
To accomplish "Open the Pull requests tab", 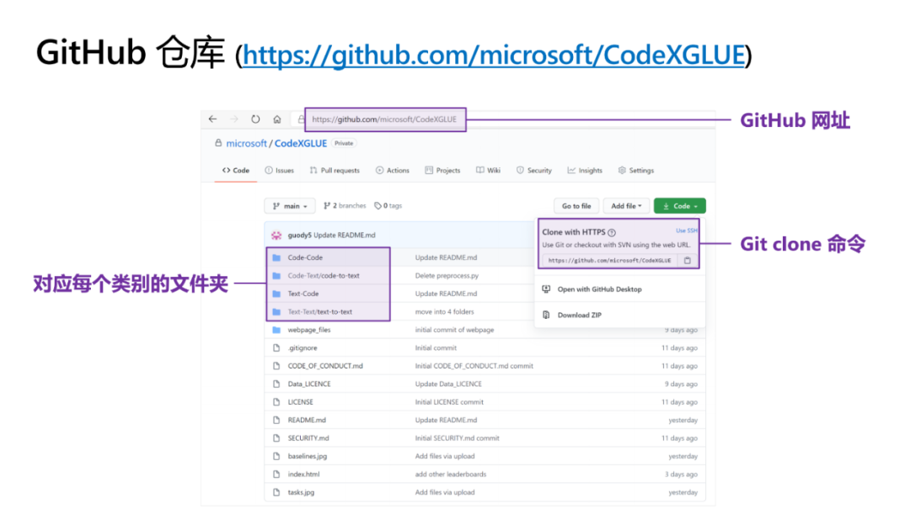I will (335, 171).
